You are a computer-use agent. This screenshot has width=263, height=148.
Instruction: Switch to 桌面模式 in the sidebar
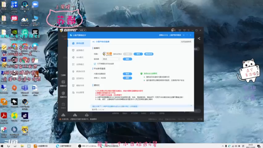pos(79,50)
